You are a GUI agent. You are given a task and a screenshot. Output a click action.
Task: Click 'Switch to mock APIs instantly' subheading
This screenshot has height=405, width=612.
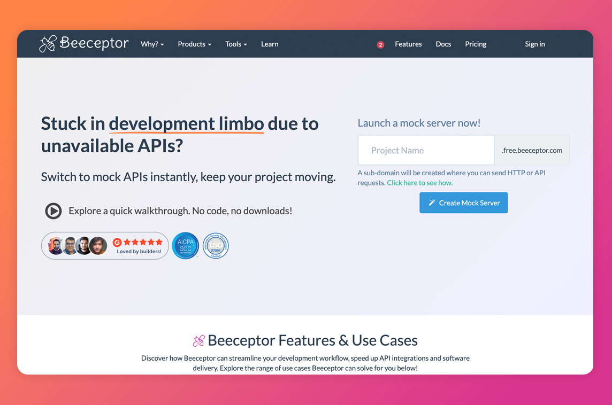click(188, 177)
